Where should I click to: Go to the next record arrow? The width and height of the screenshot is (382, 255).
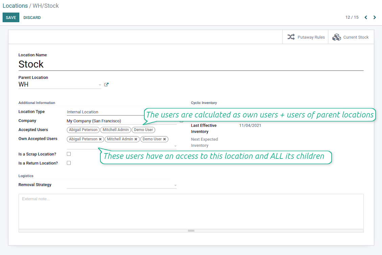pyautogui.click(x=375, y=17)
